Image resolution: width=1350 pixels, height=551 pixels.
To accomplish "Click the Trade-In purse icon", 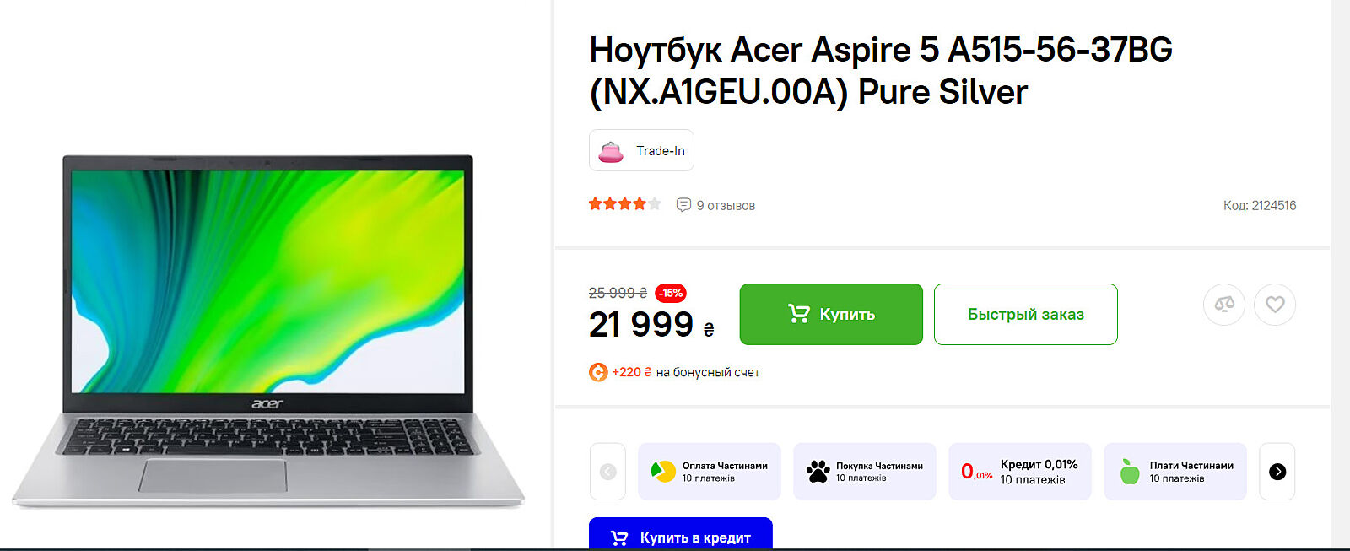I will [x=611, y=151].
